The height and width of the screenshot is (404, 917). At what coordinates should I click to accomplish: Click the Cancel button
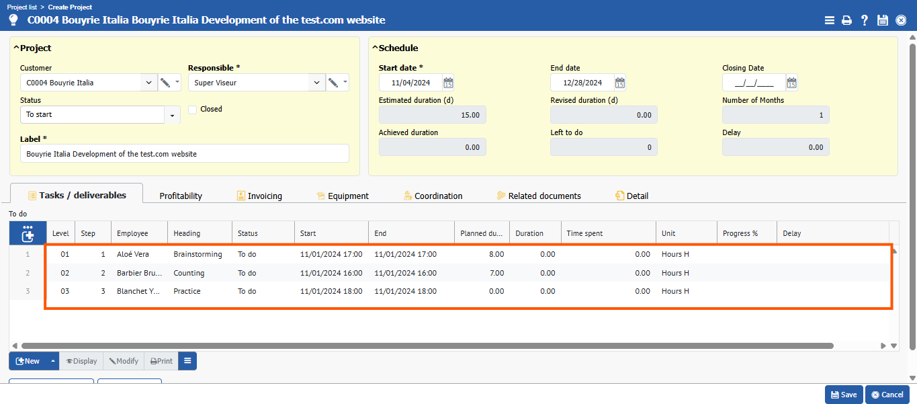click(x=887, y=395)
